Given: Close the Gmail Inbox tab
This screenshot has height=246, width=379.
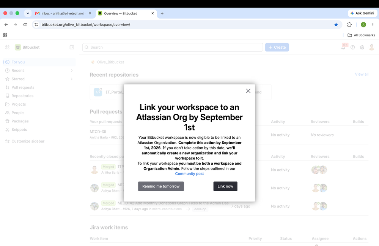Looking at the screenshot, I should 90,13.
